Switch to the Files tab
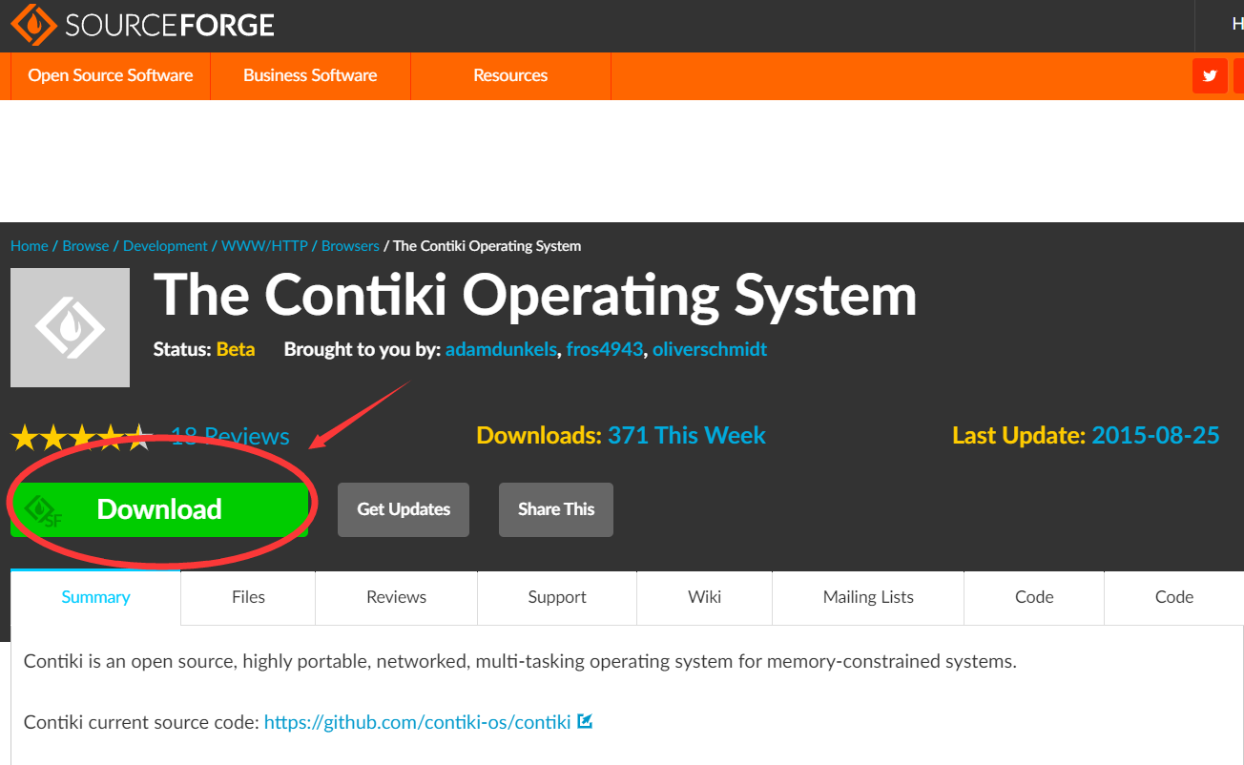Screen dimensions: 1244x765 point(247,597)
